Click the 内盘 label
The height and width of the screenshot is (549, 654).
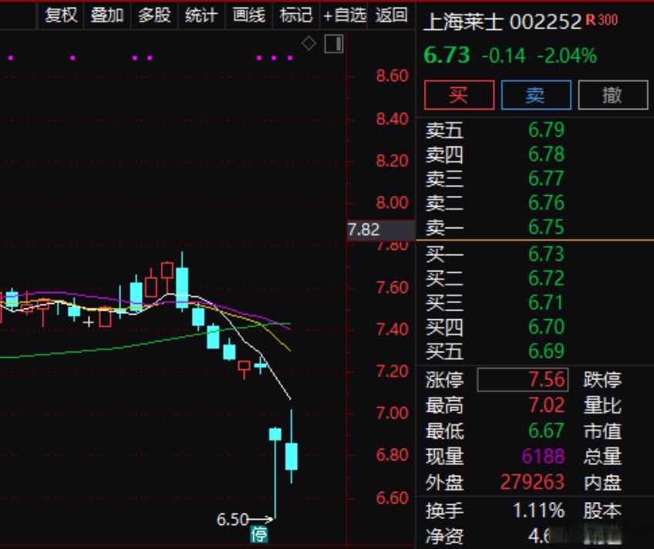(602, 483)
